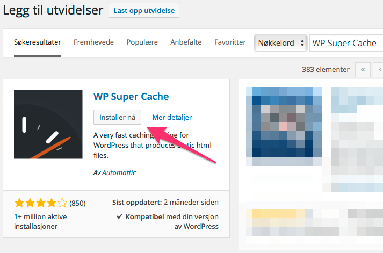
Task: Click the Sist oppdatert: 2 måneder siden text
Action: tap(165, 203)
